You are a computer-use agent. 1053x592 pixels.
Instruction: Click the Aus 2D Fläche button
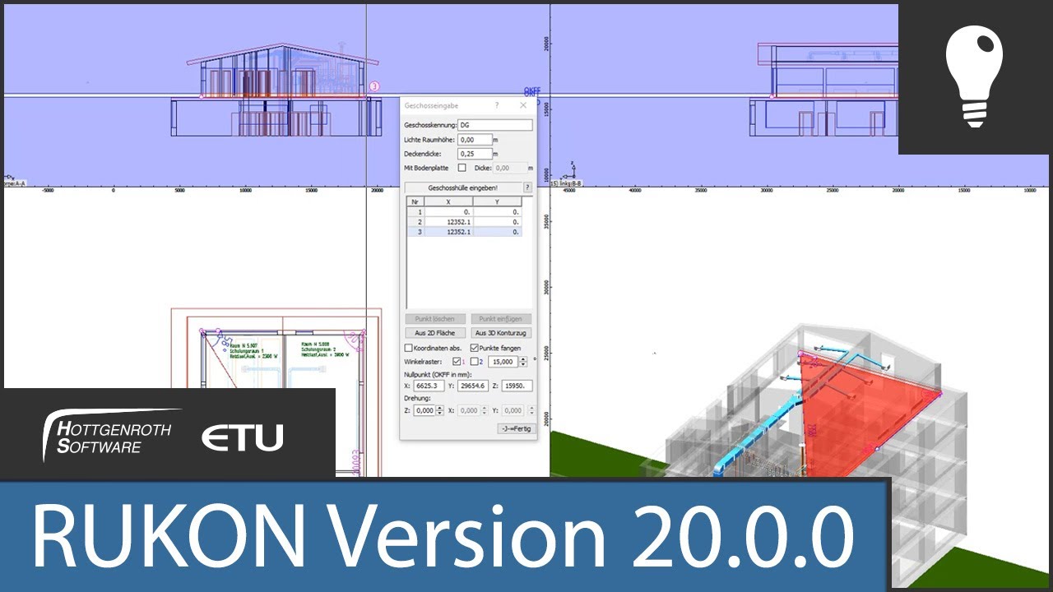pos(435,333)
